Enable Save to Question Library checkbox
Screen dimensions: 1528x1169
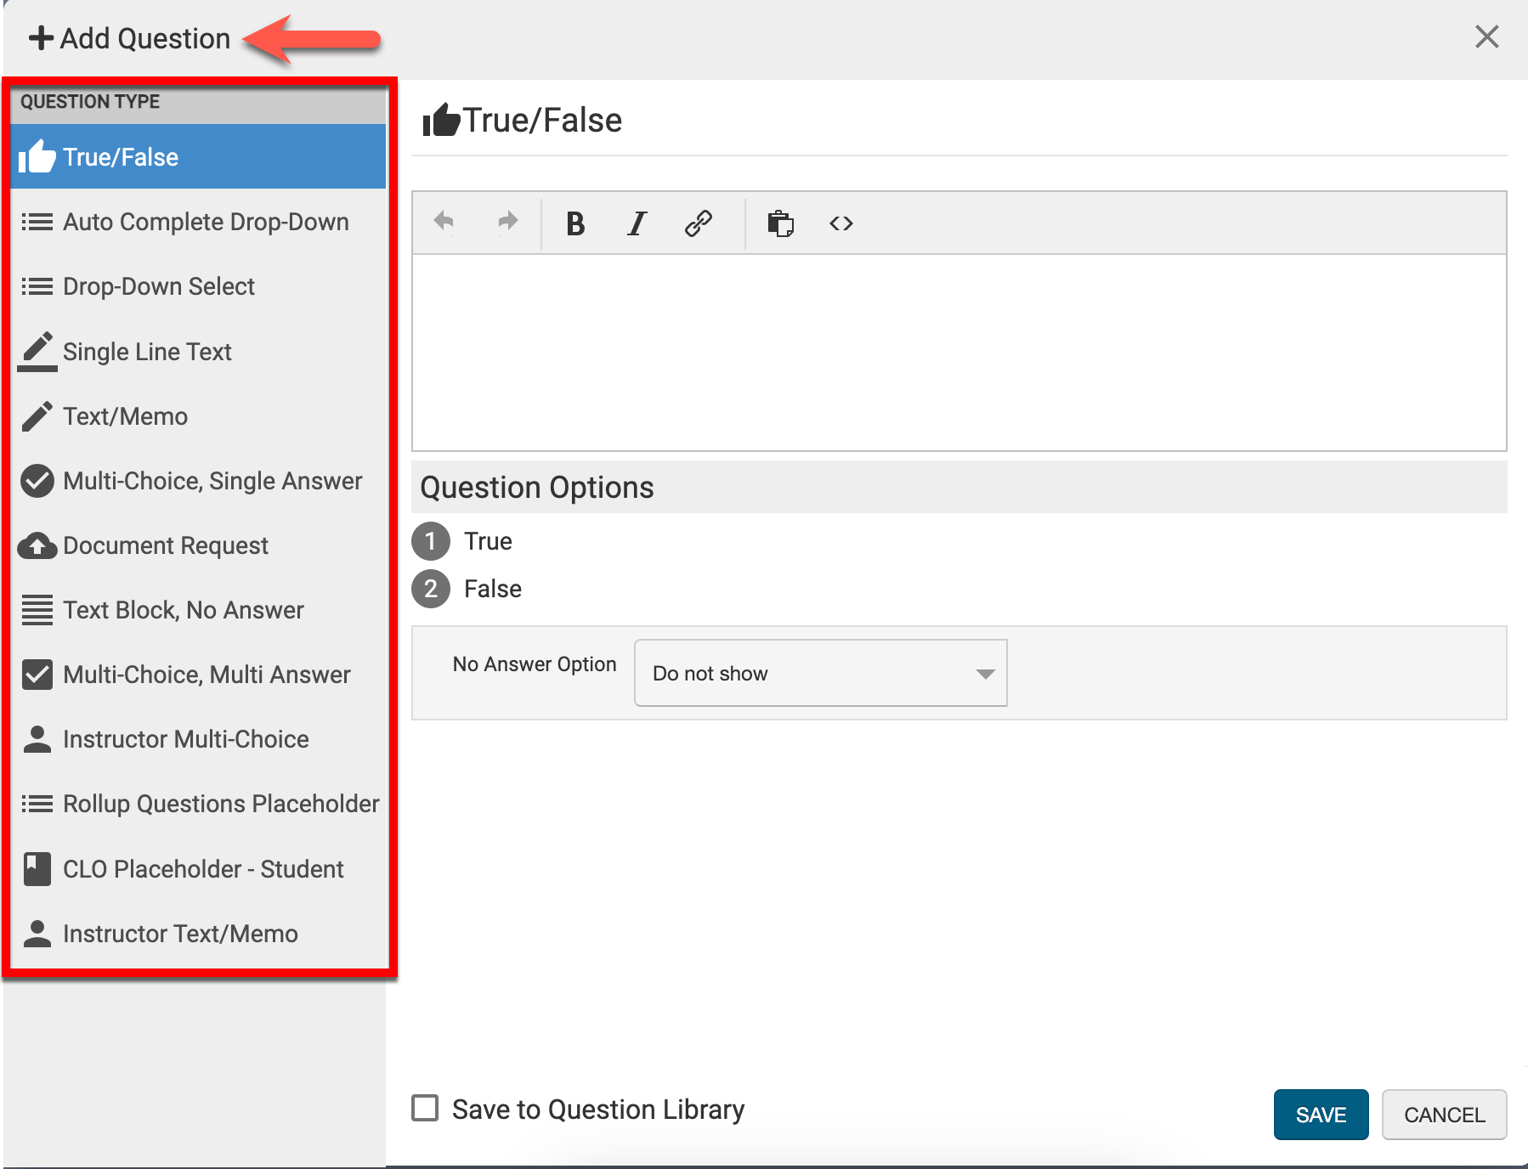425,1108
